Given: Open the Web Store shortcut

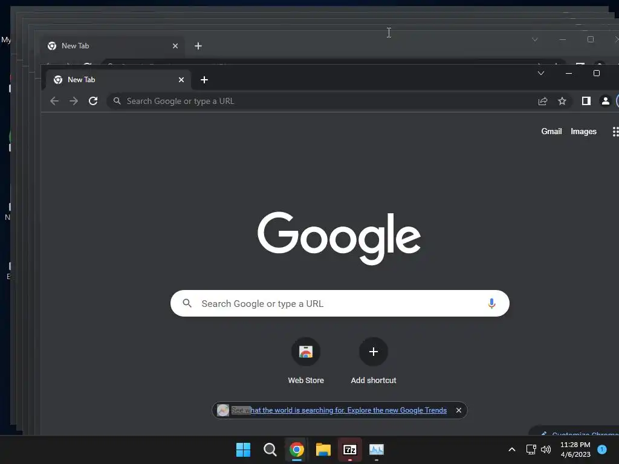Looking at the screenshot, I should click(306, 361).
